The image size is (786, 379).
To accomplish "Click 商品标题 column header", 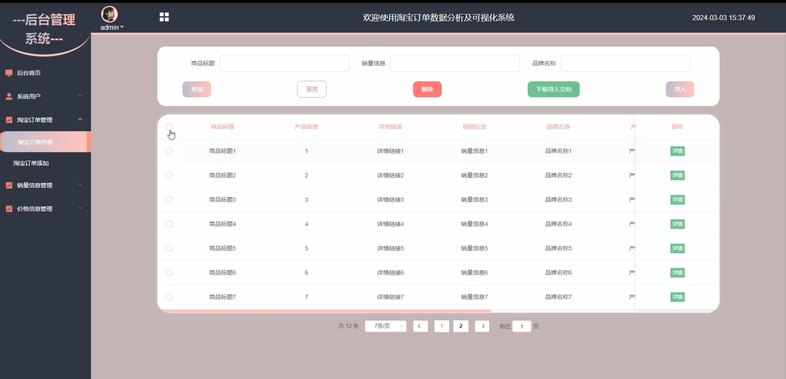I will [x=222, y=127].
